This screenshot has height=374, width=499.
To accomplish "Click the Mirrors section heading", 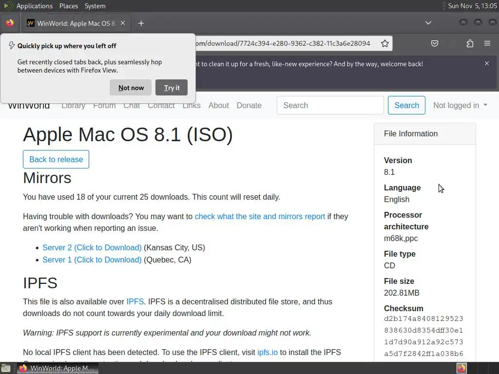I will (47, 178).
